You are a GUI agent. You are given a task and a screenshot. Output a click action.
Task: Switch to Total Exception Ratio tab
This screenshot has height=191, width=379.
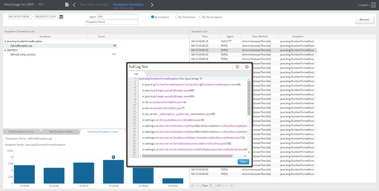point(60,132)
